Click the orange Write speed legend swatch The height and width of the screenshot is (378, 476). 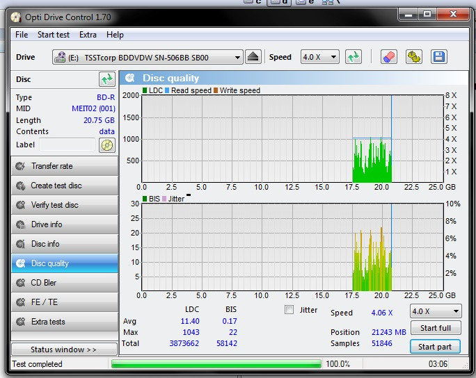pyautogui.click(x=216, y=90)
